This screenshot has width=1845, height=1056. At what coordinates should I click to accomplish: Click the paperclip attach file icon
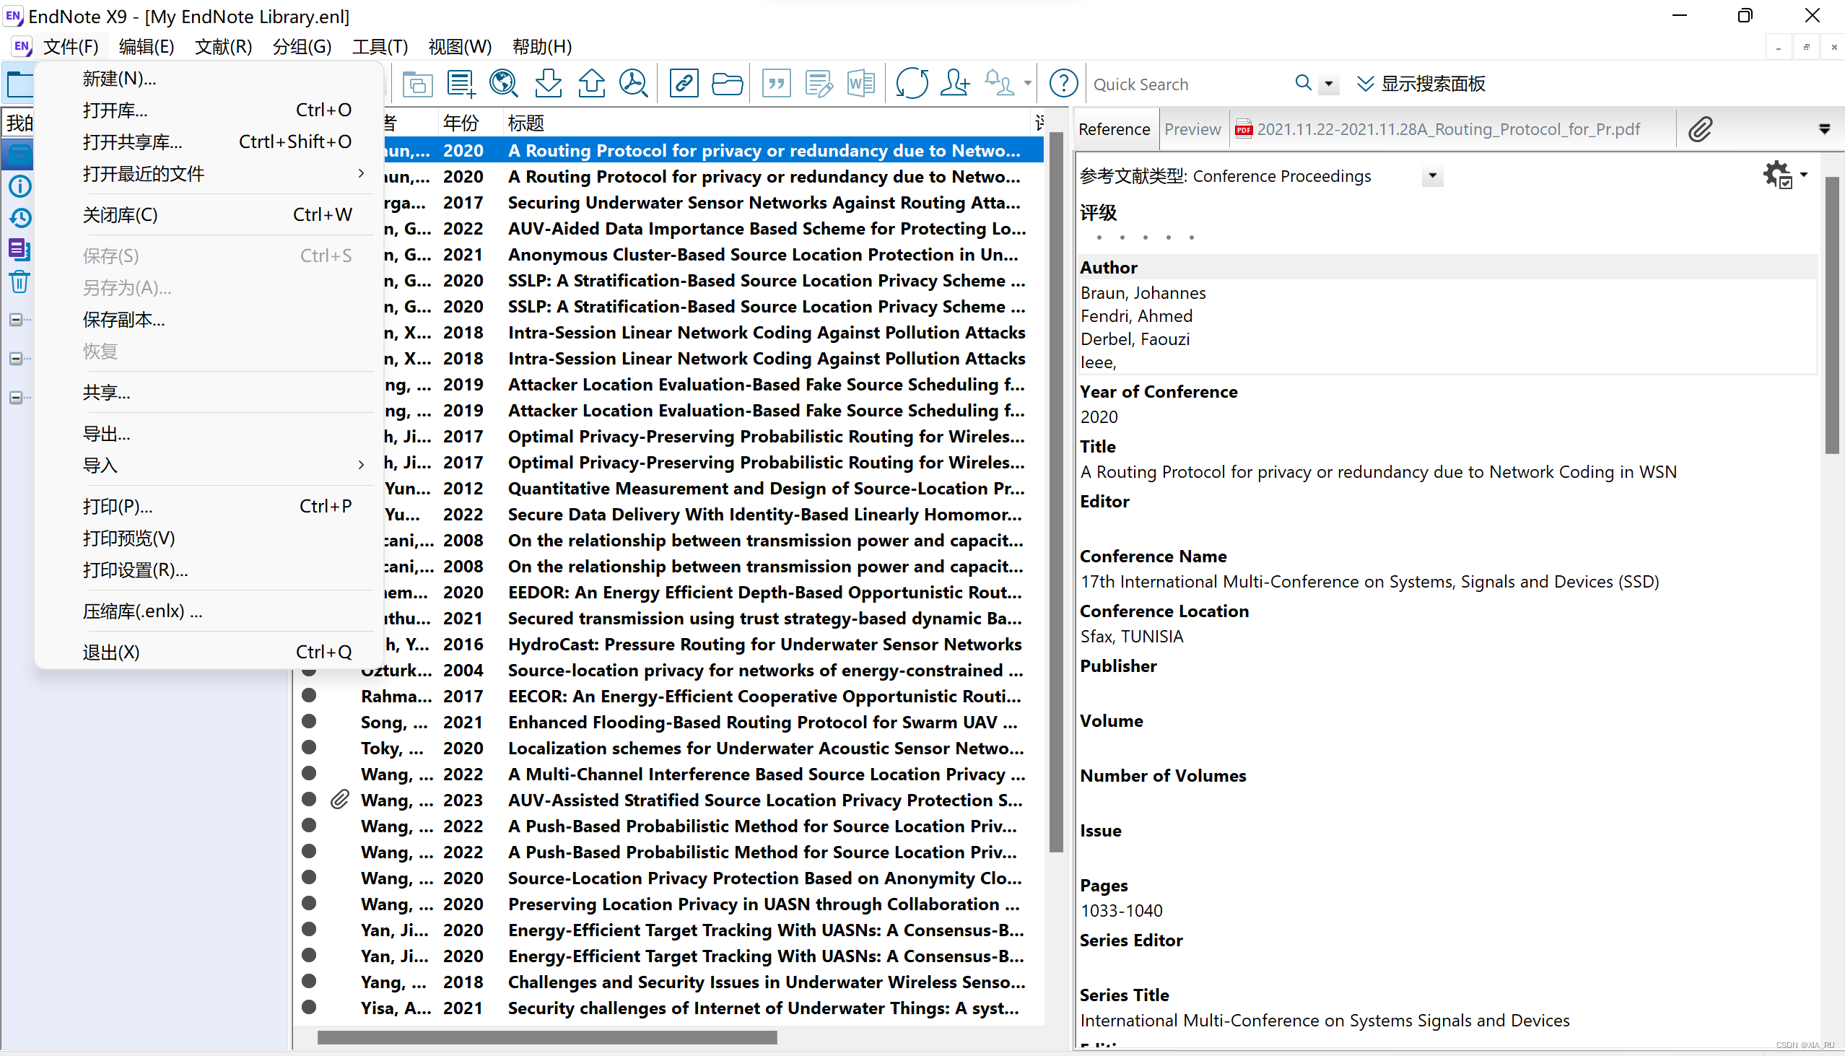pyautogui.click(x=1700, y=129)
